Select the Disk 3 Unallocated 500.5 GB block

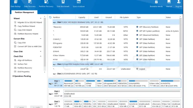pyautogui.click(x=113, y=104)
